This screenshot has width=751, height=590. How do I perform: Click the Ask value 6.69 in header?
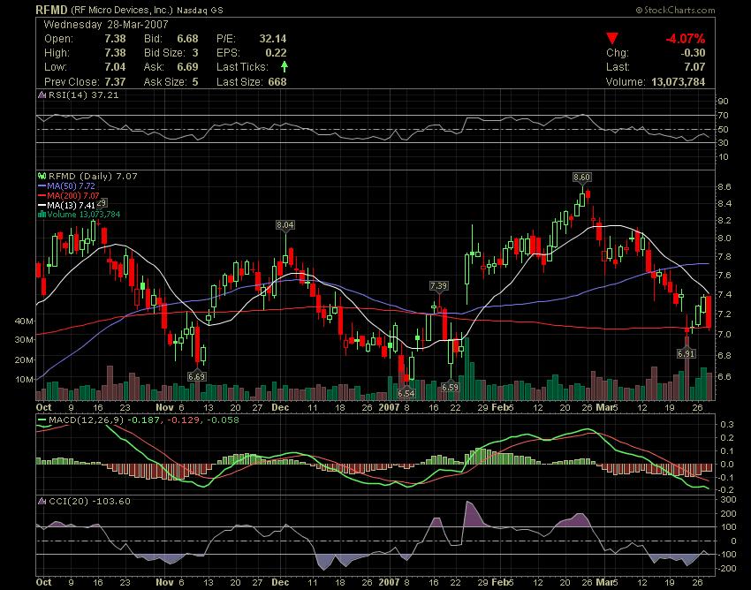tap(187, 67)
